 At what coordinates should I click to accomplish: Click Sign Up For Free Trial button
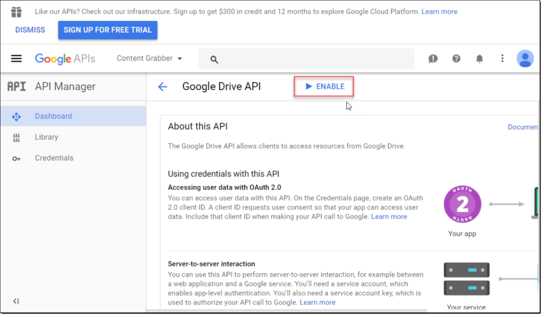click(108, 30)
